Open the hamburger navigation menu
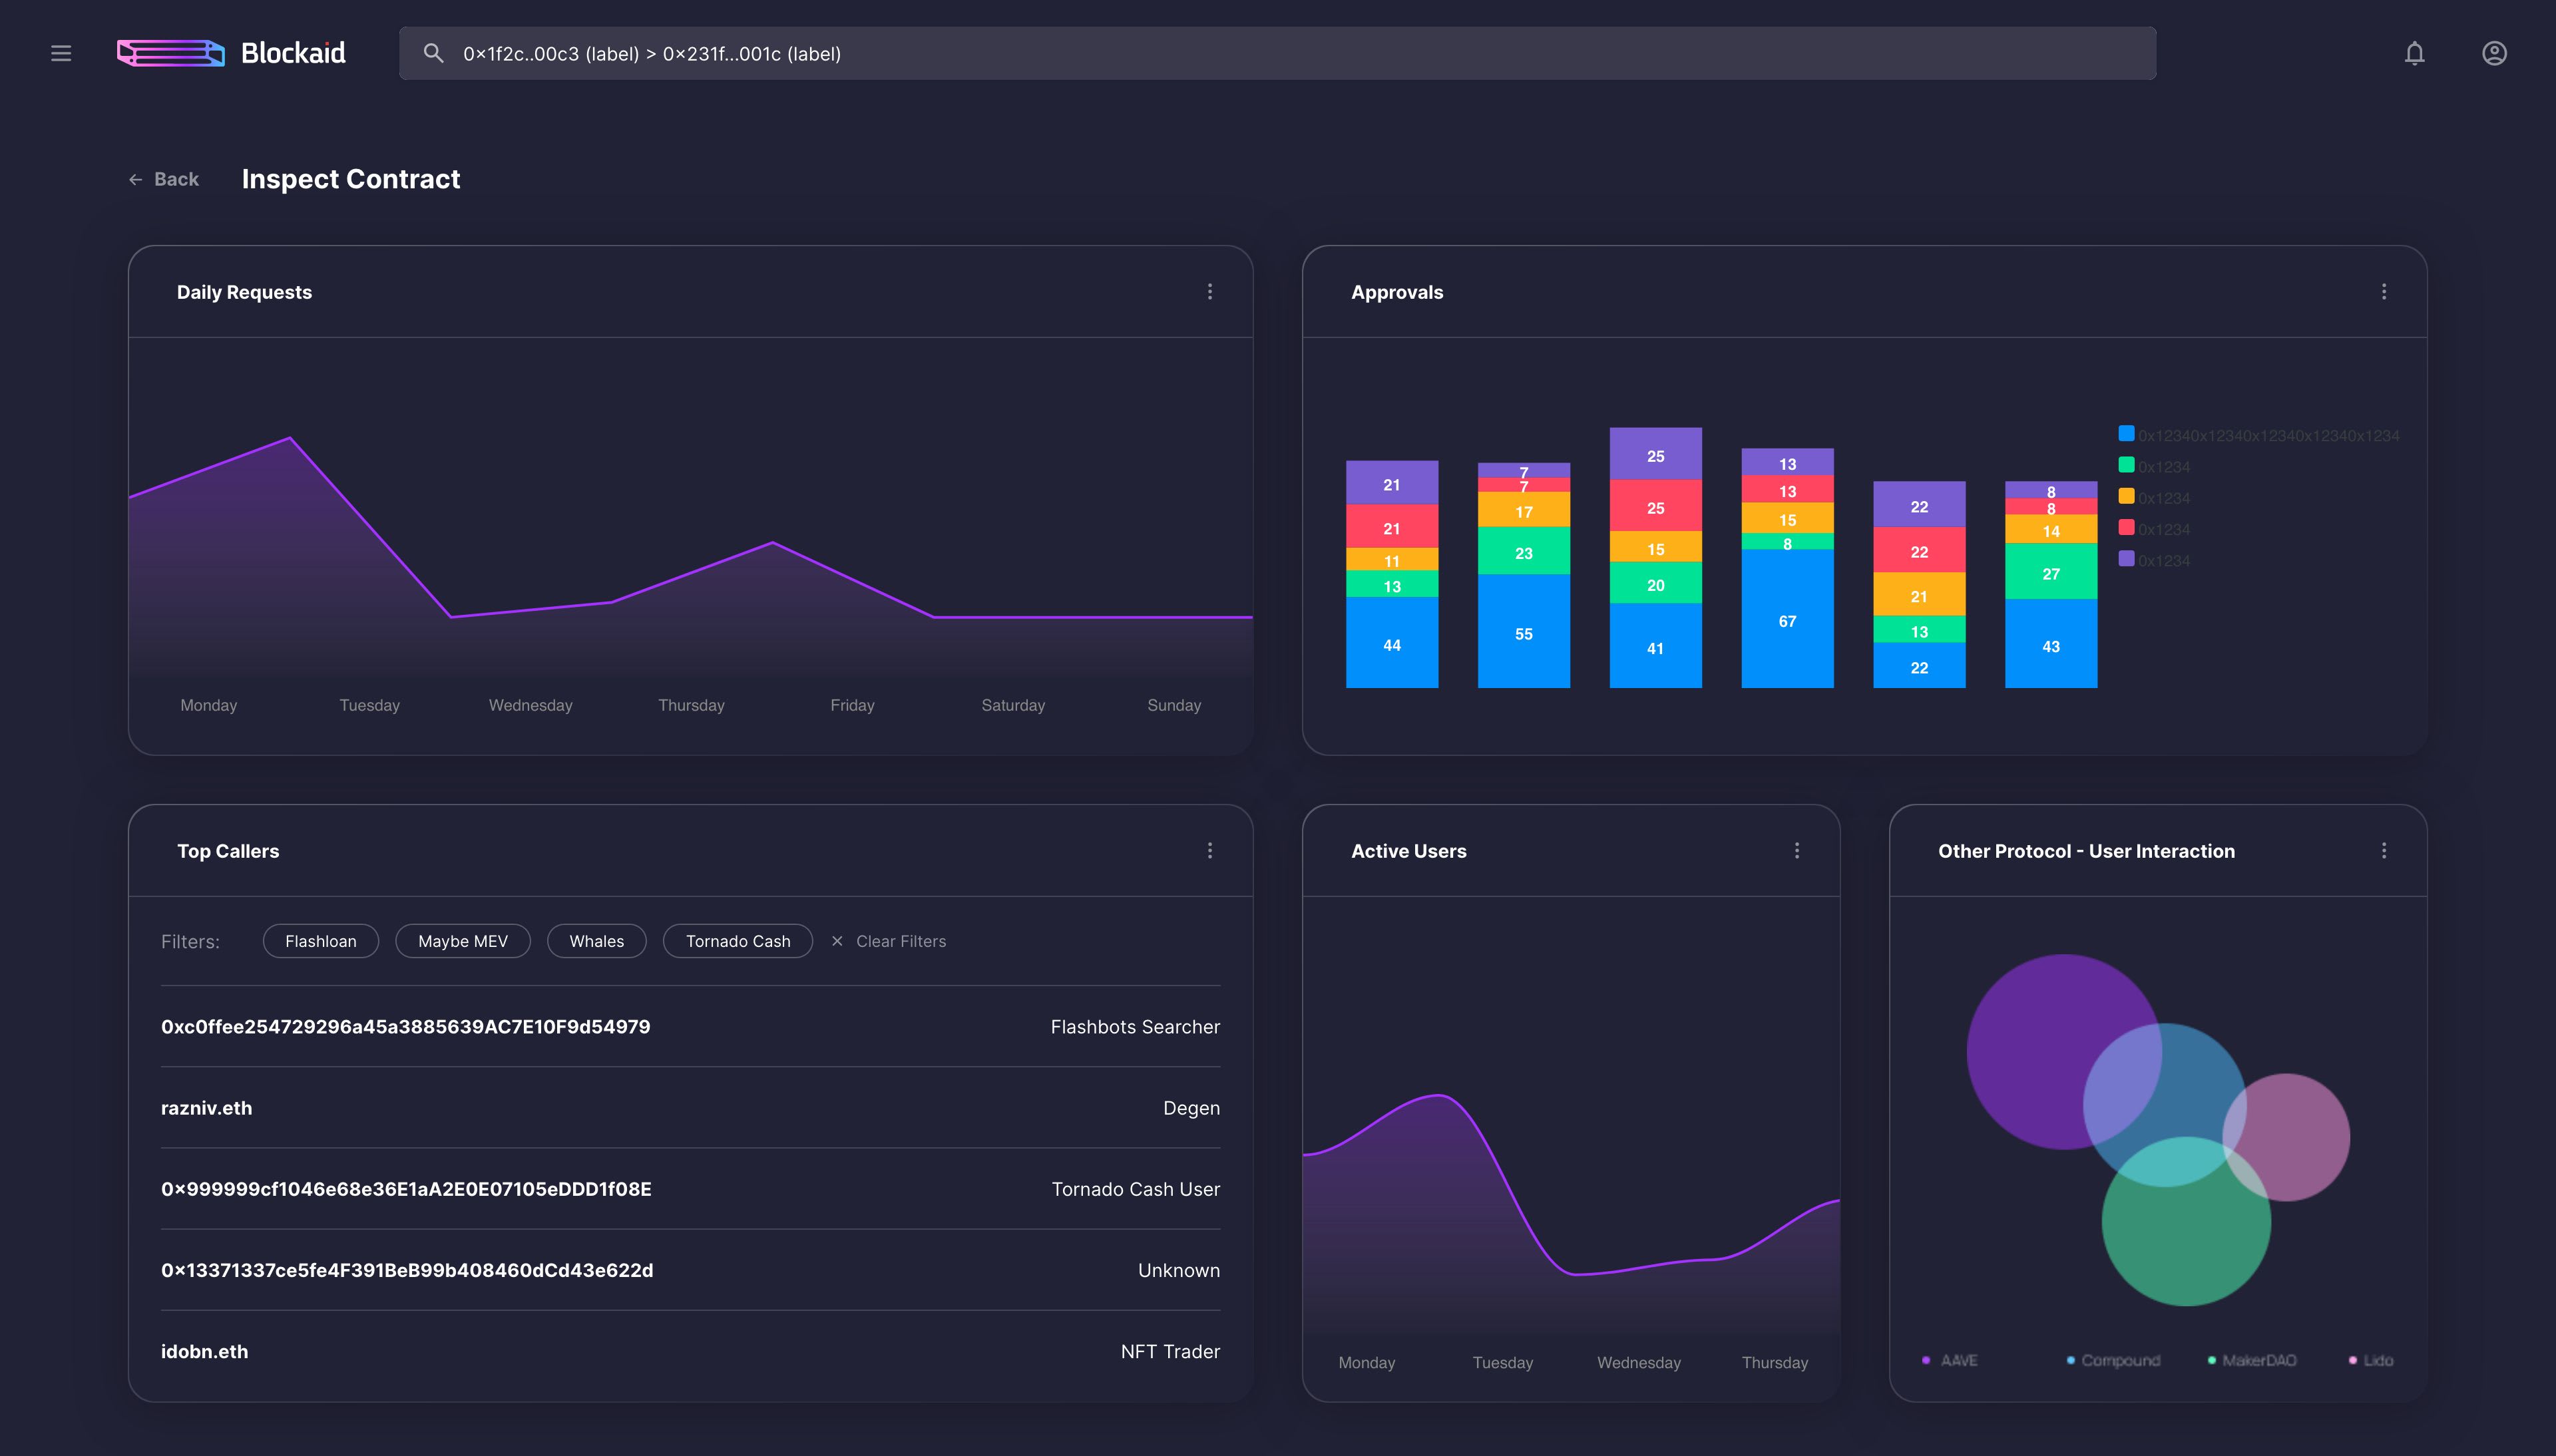Image resolution: width=2556 pixels, height=1456 pixels. point(61,53)
